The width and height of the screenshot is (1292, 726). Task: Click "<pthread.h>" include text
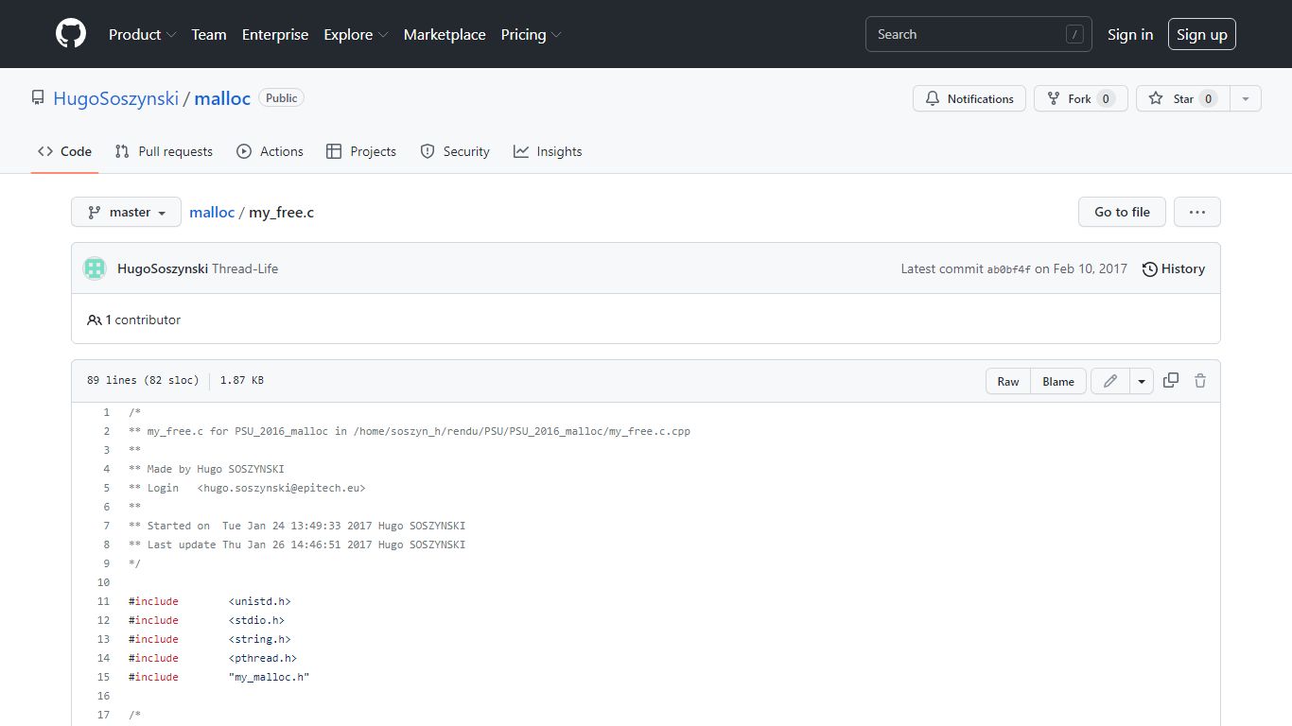[263, 658]
